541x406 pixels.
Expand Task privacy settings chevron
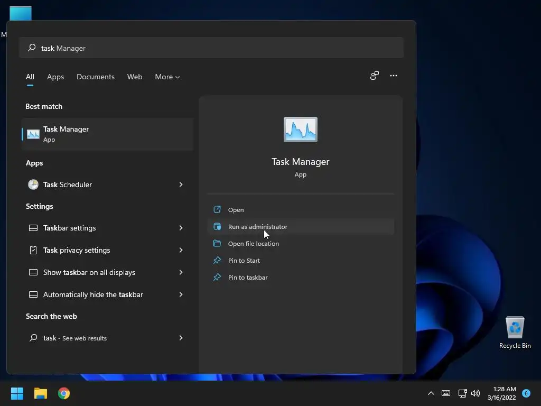(181, 250)
